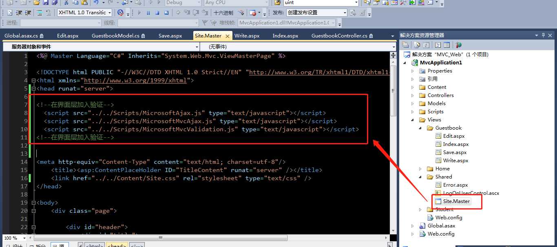Click the Increase Indent icon

point(28,13)
